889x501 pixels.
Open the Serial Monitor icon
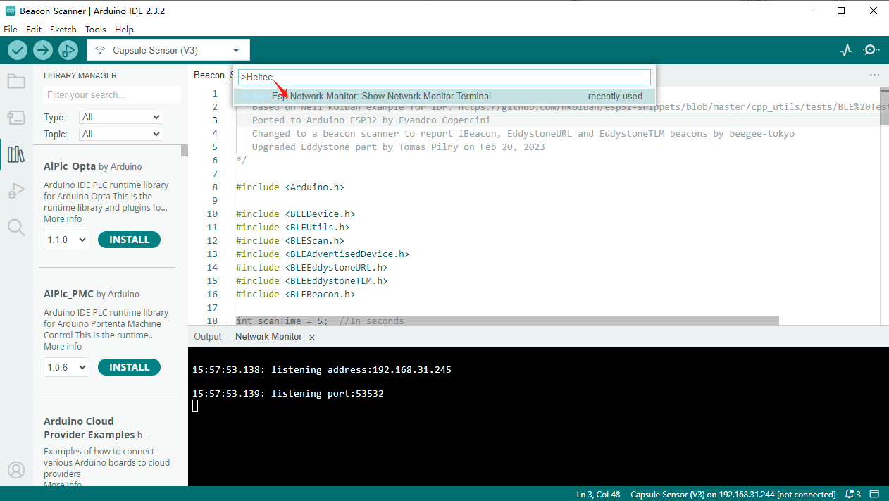pos(871,50)
